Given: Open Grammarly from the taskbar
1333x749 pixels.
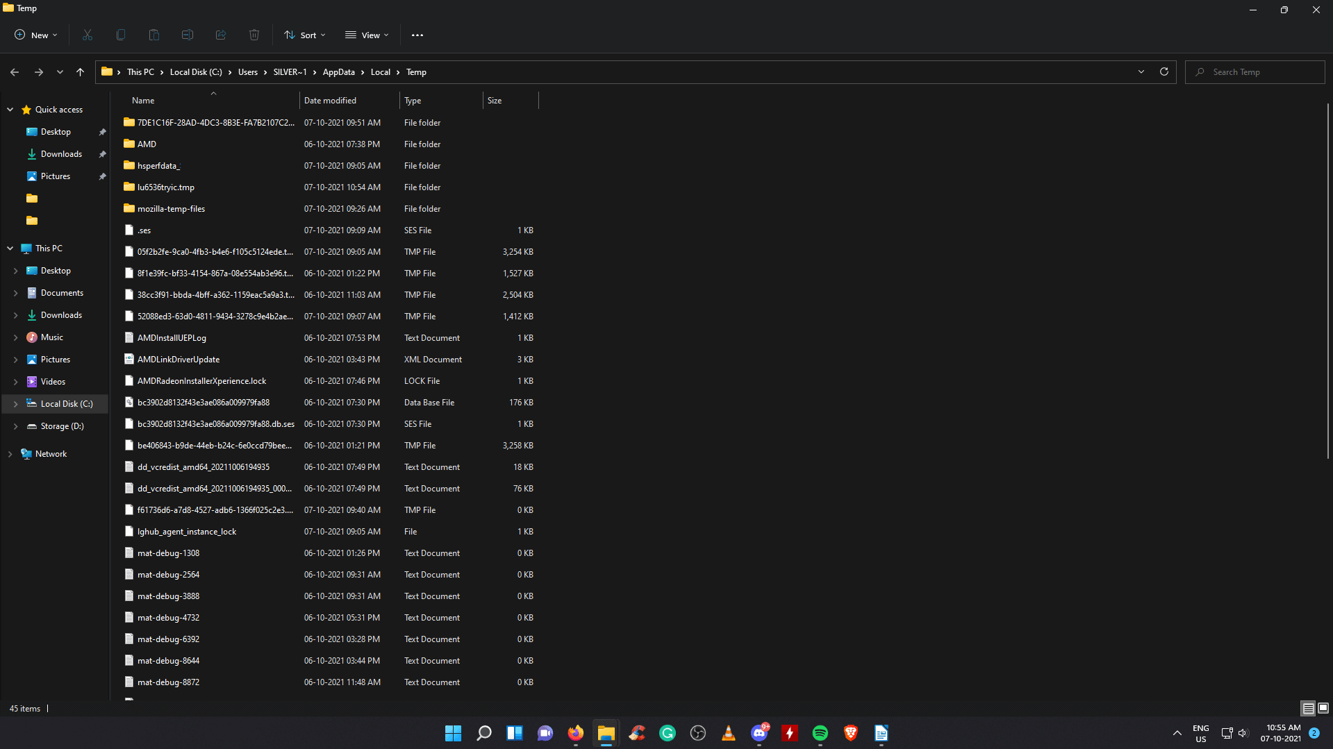Looking at the screenshot, I should coord(668,733).
